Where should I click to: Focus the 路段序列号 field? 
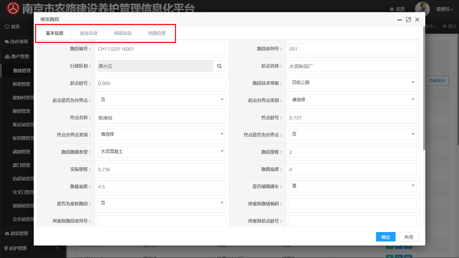click(353, 49)
